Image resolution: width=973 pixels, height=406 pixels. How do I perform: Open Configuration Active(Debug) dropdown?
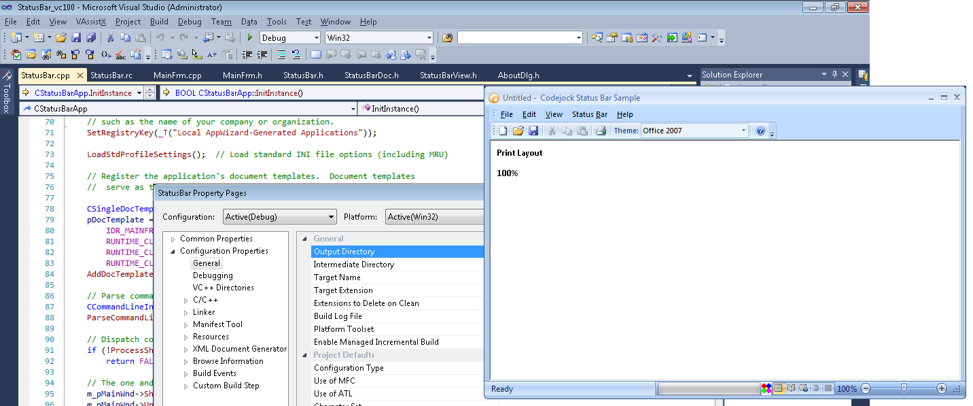pyautogui.click(x=331, y=217)
